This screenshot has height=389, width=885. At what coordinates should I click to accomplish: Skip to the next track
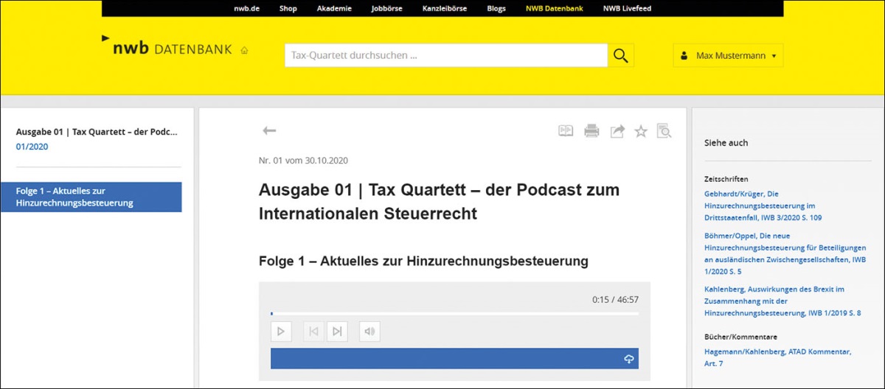click(337, 332)
